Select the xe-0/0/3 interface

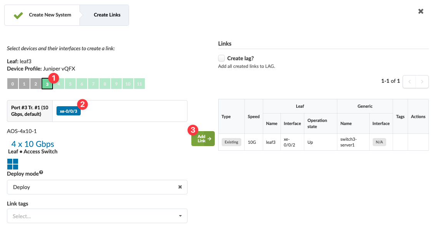point(68,111)
